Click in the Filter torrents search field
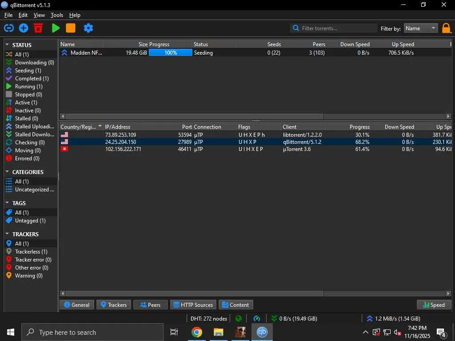The image size is (455, 341). click(333, 28)
